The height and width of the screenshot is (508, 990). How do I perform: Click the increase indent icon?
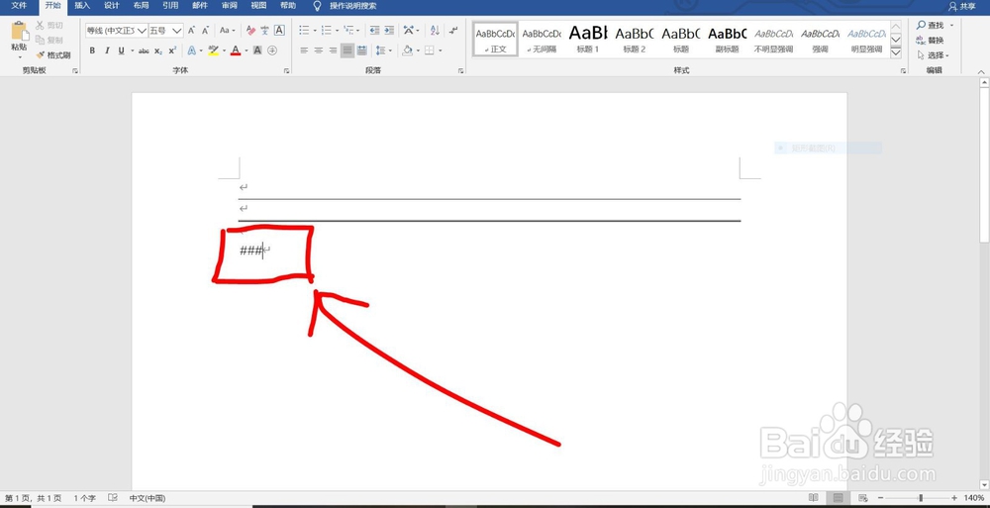[389, 31]
